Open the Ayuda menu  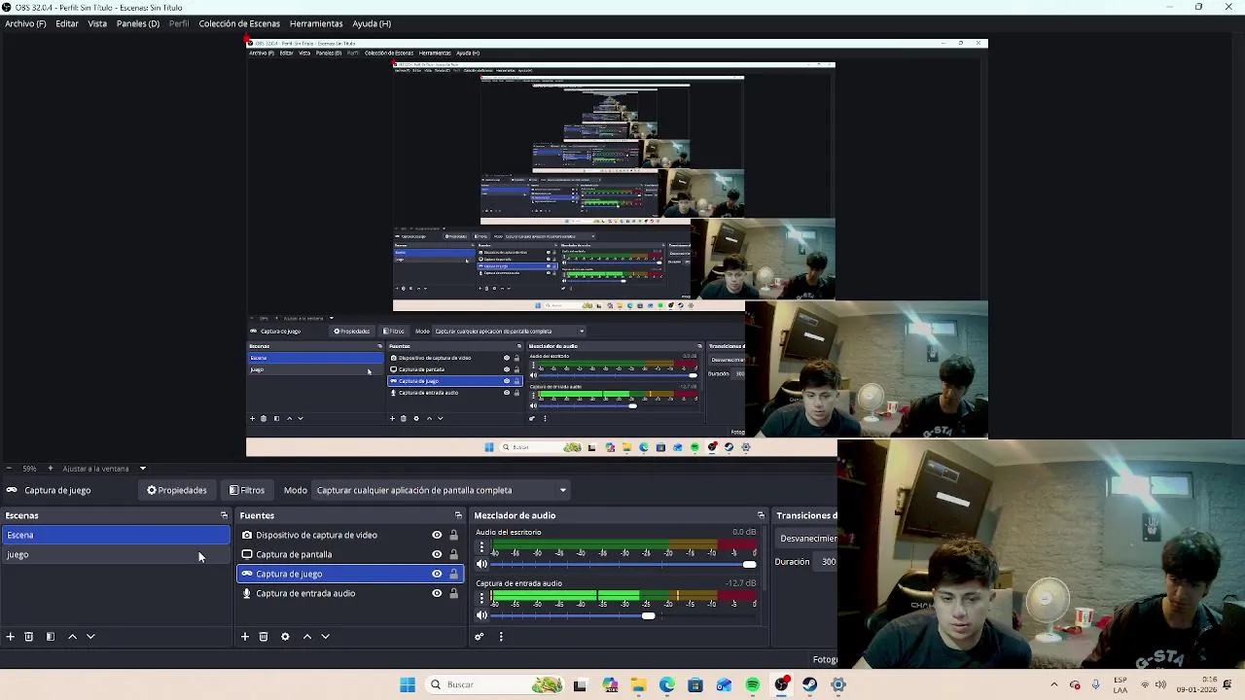click(372, 23)
